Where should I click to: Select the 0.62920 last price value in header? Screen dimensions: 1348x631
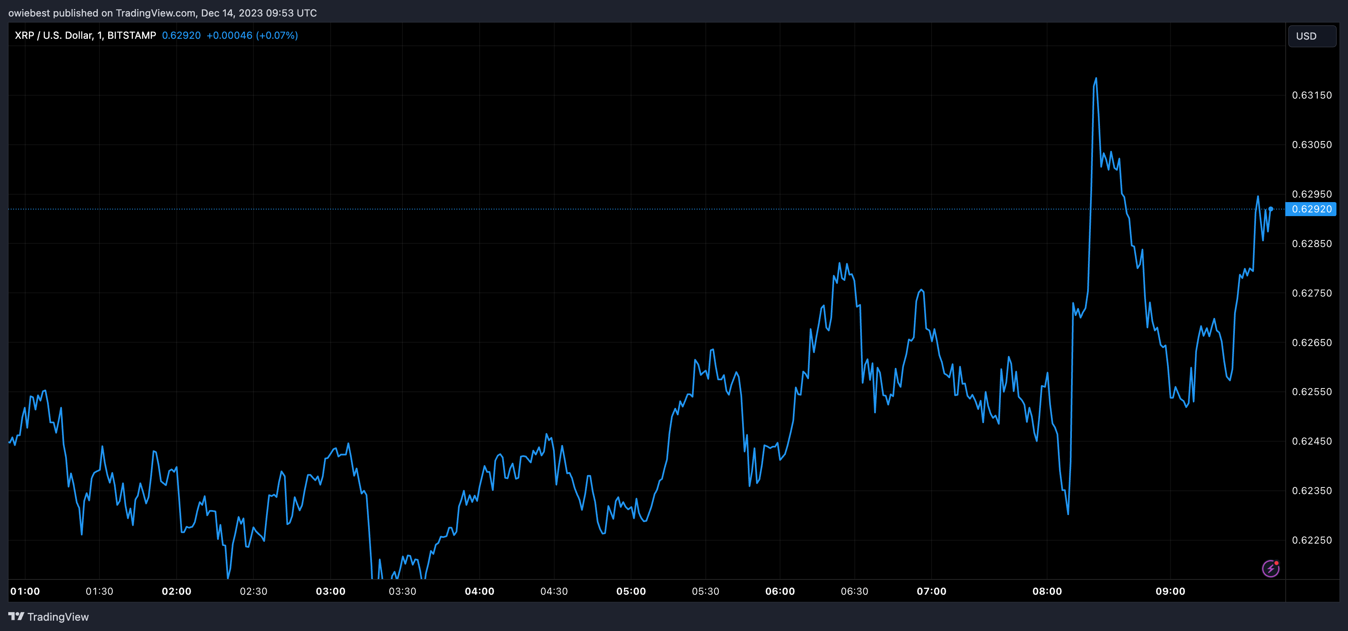tap(181, 35)
